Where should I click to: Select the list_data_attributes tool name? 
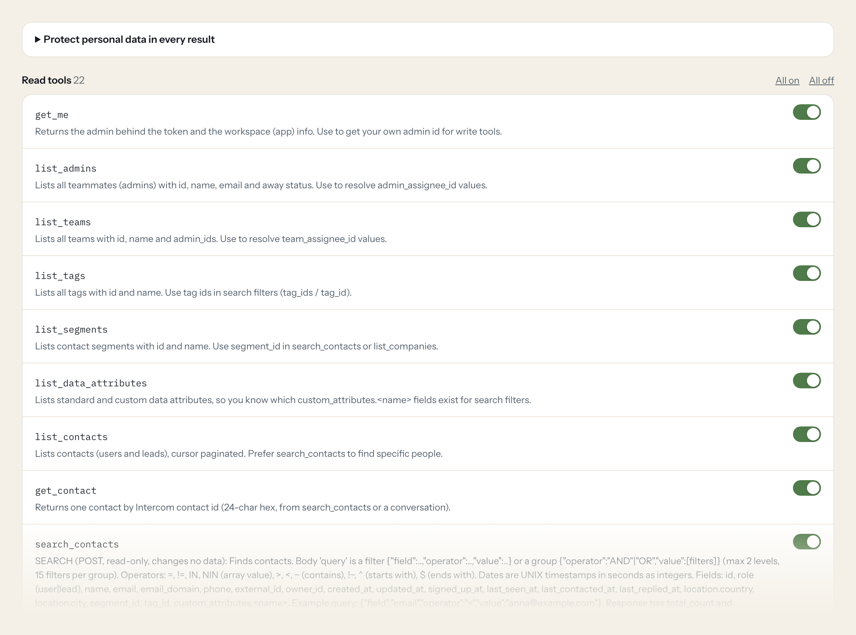tap(91, 383)
